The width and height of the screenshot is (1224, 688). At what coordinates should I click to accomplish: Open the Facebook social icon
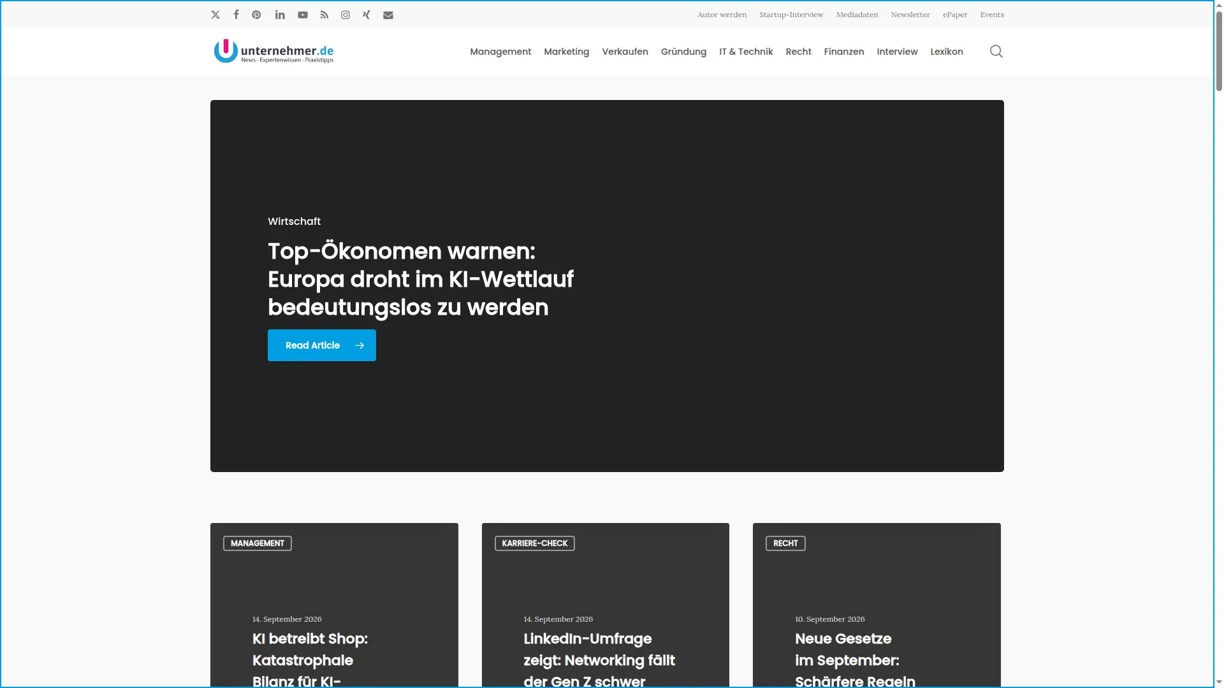click(236, 15)
